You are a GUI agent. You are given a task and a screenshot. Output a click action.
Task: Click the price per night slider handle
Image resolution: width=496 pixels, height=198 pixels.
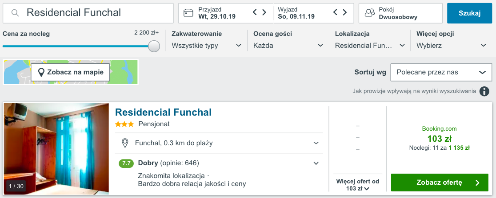tap(154, 46)
